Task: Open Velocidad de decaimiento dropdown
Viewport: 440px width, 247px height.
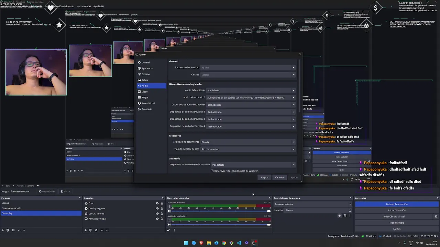Action: click(x=248, y=142)
